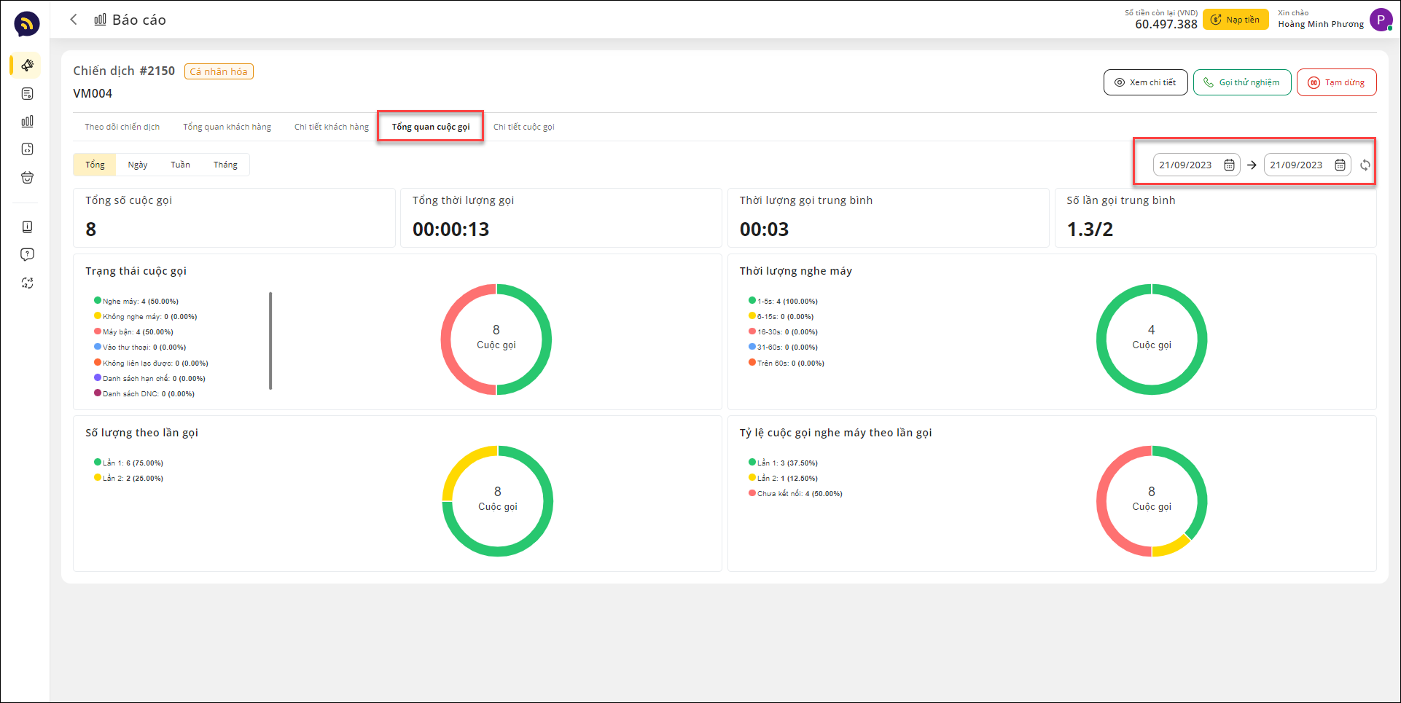
Task: Switch the view to Tháng
Action: coord(225,165)
